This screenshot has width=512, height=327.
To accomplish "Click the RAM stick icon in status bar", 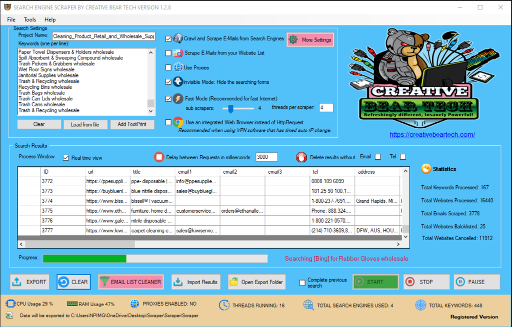I will pos(72,304).
